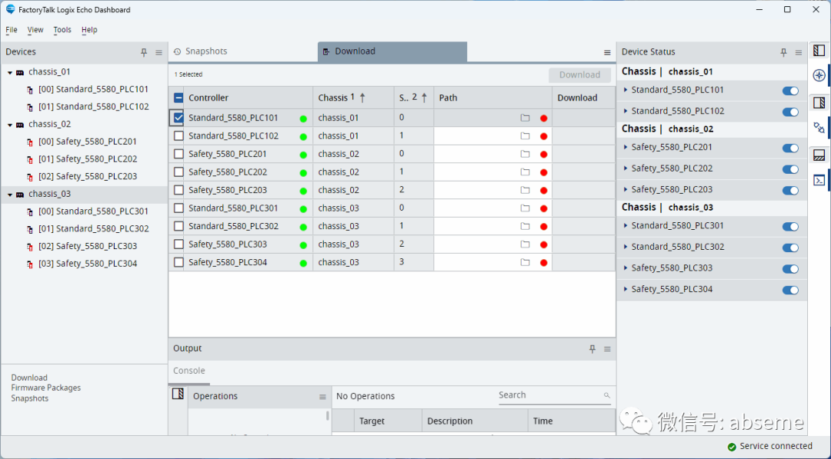831x459 pixels.
Task: Expand Standard_5580_PLC301 in Device Status
Action: (x=626, y=225)
